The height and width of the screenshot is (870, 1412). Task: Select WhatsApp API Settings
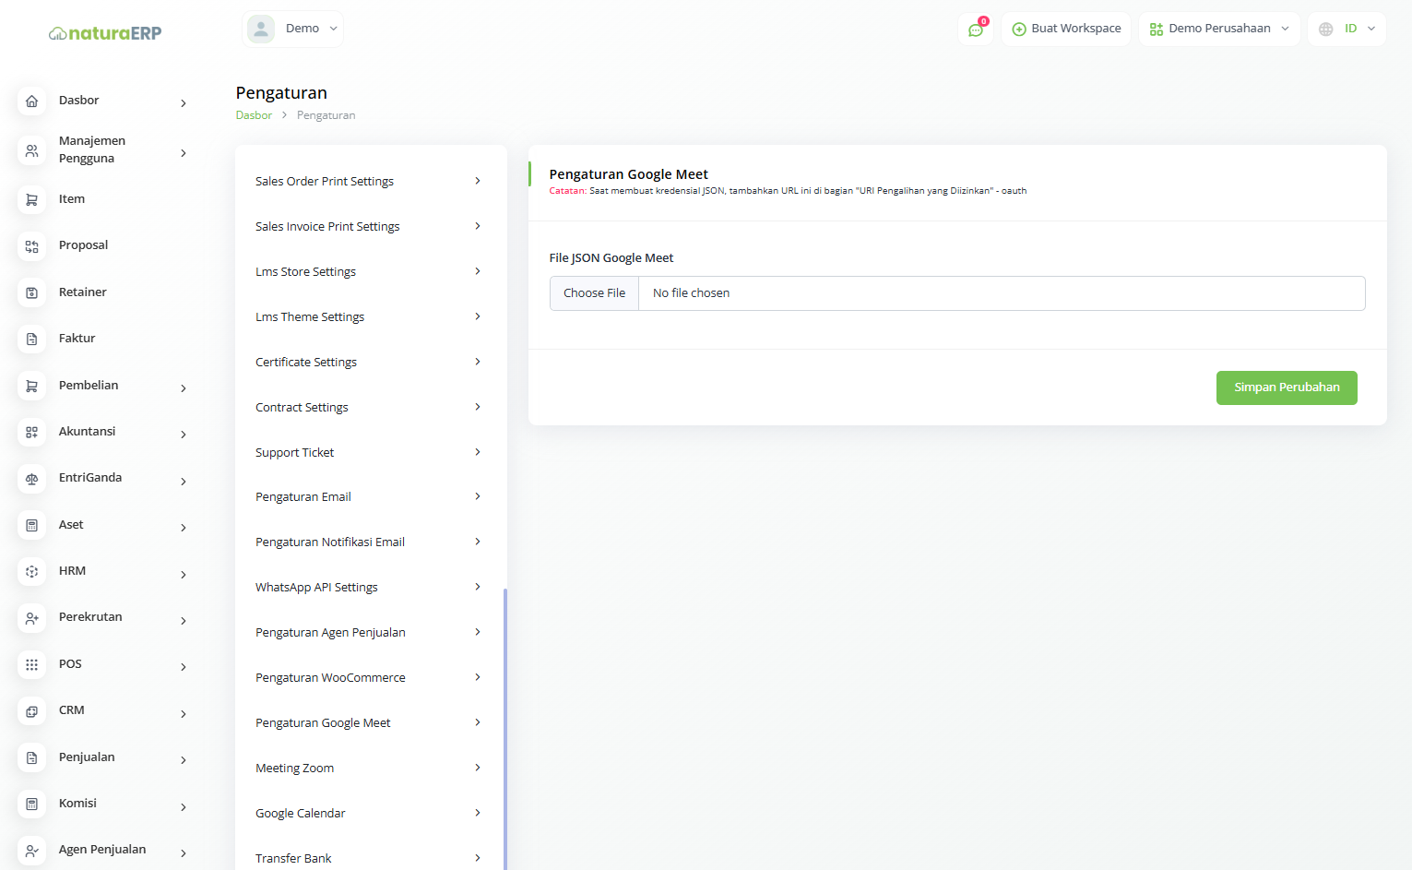pyautogui.click(x=369, y=587)
